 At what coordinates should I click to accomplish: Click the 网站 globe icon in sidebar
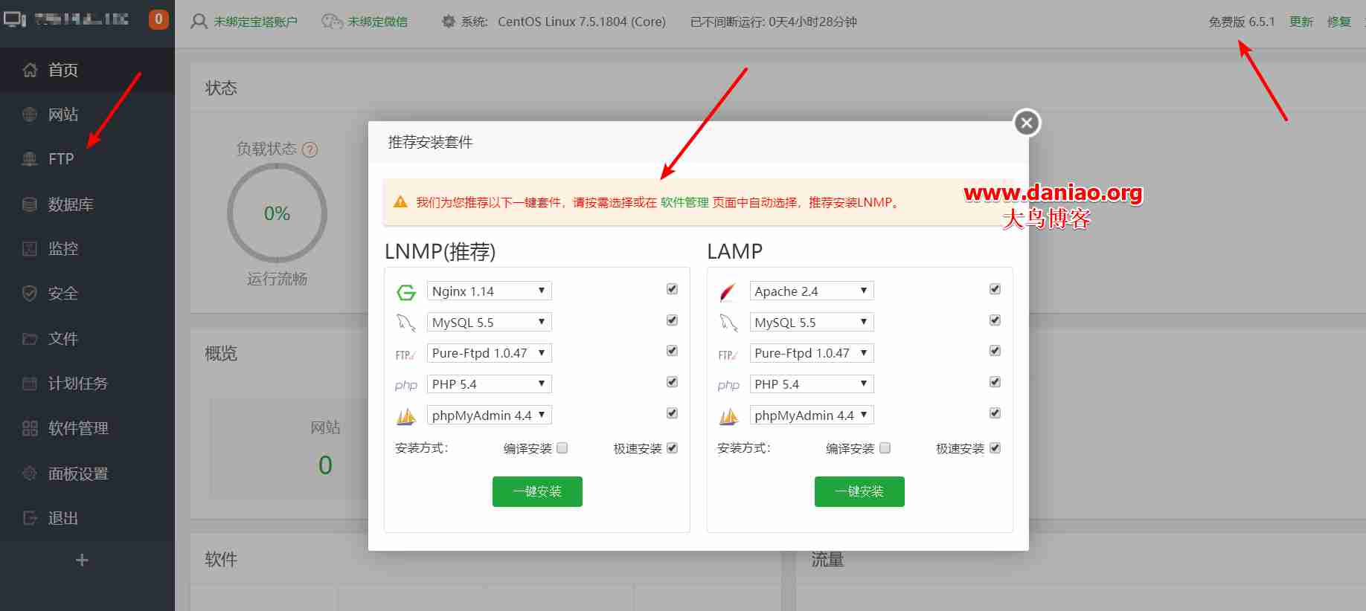click(30, 114)
